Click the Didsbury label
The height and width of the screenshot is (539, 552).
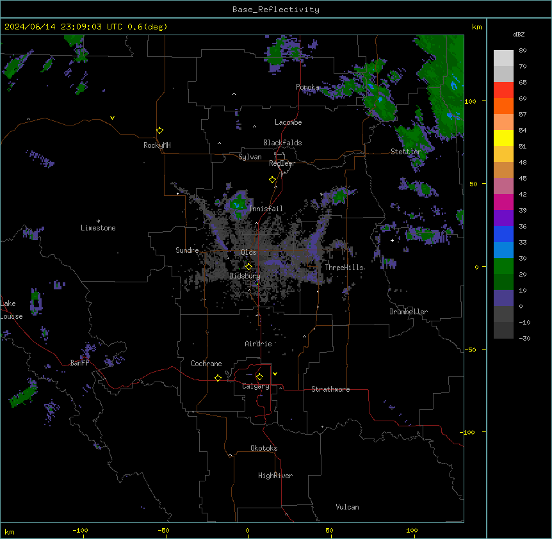tap(245, 276)
